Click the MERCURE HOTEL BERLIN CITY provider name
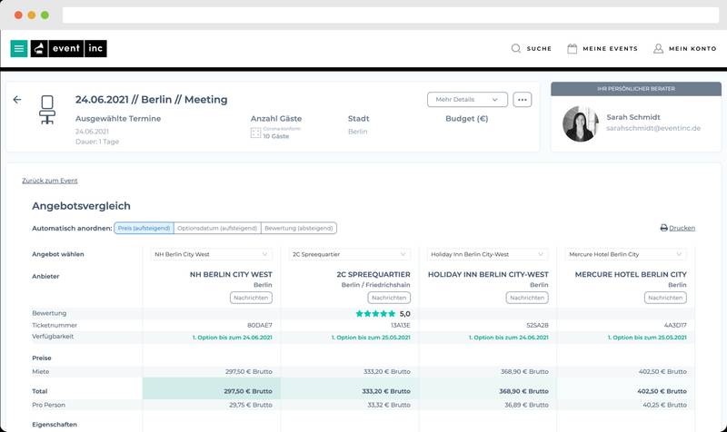Screen dimensions: 727x432 [631, 275]
